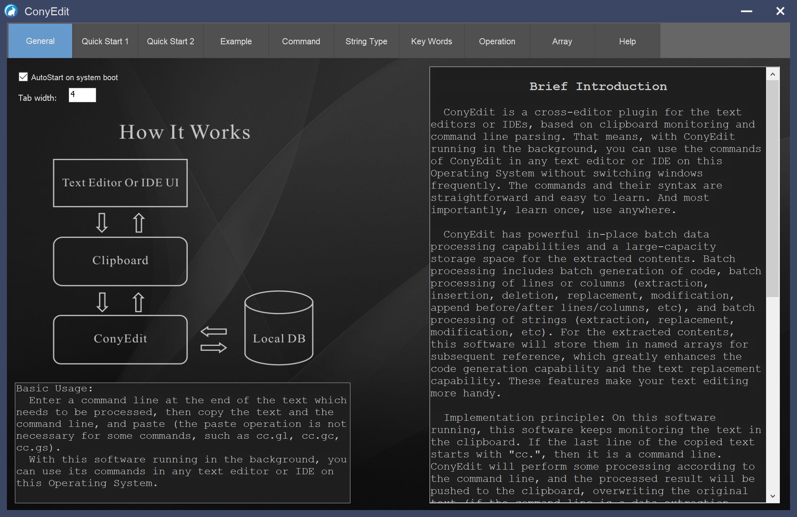Return to the General tab
The height and width of the screenshot is (517, 797).
pos(40,41)
